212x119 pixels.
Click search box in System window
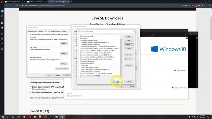click(171, 35)
